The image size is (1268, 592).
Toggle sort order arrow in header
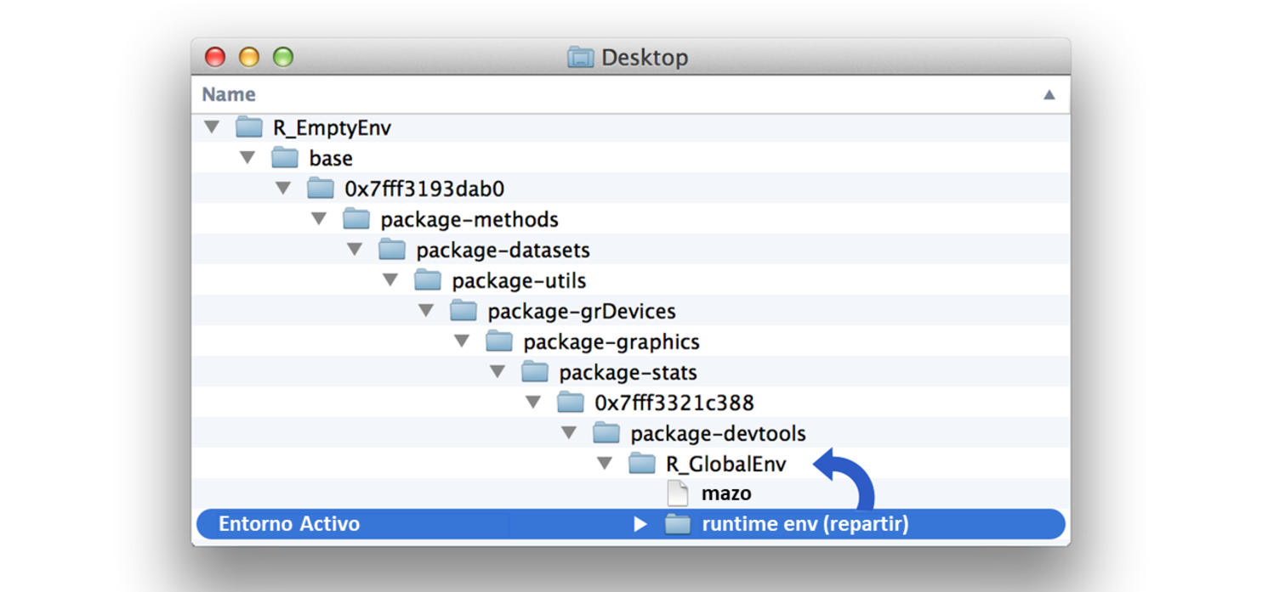click(x=1049, y=95)
